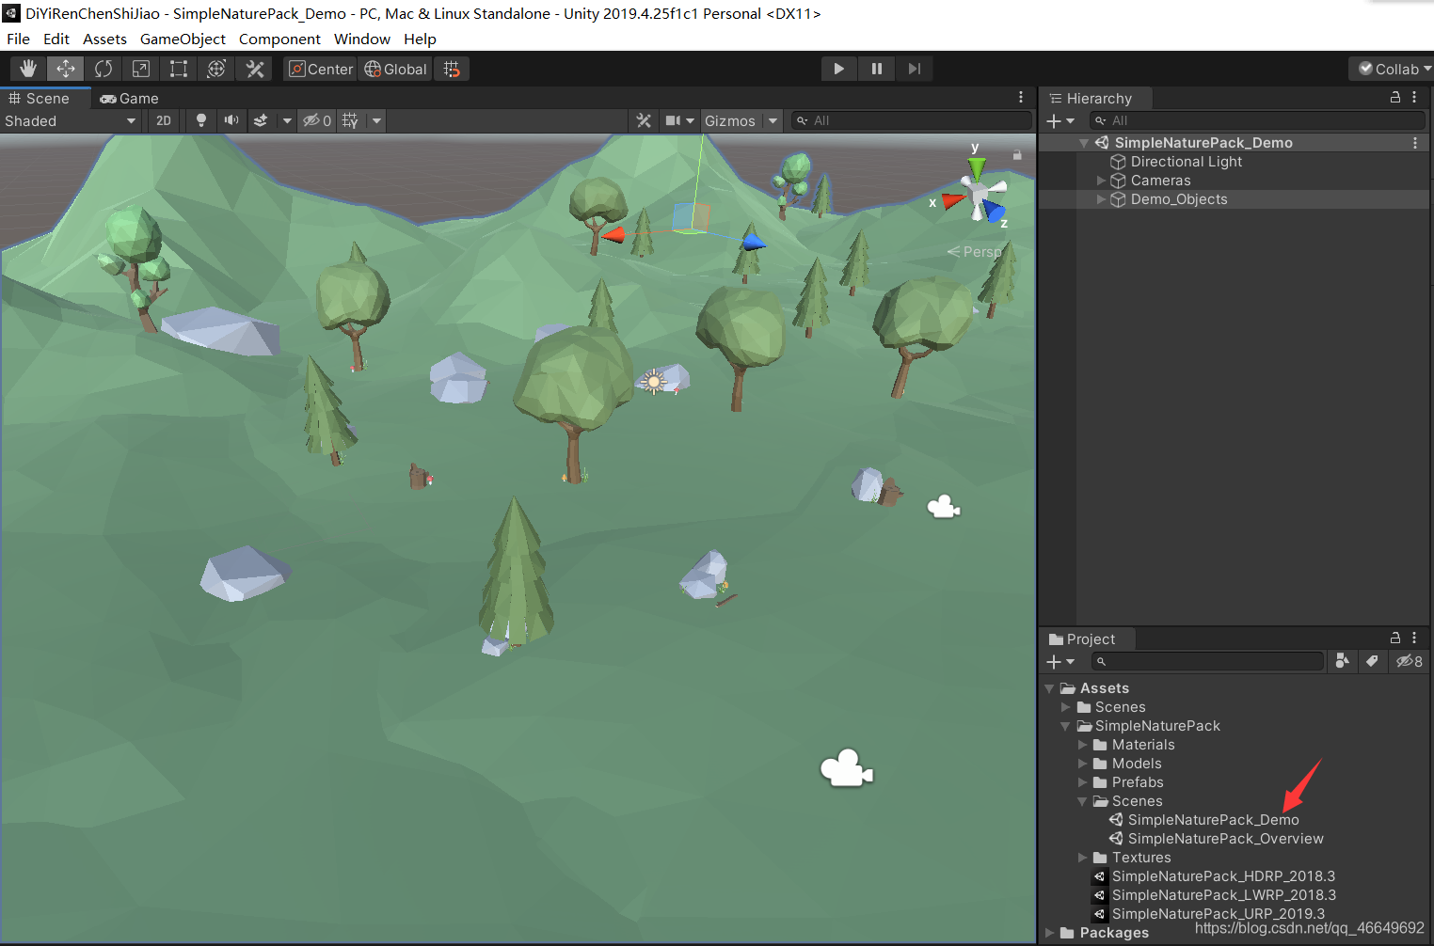
Task: Open SimpleNaturePack_Demo scene options menu
Action: click(1415, 143)
